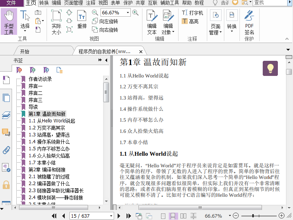The image size is (293, 220).
Task: Click status bar zoom in plus button
Action: pos(281,216)
